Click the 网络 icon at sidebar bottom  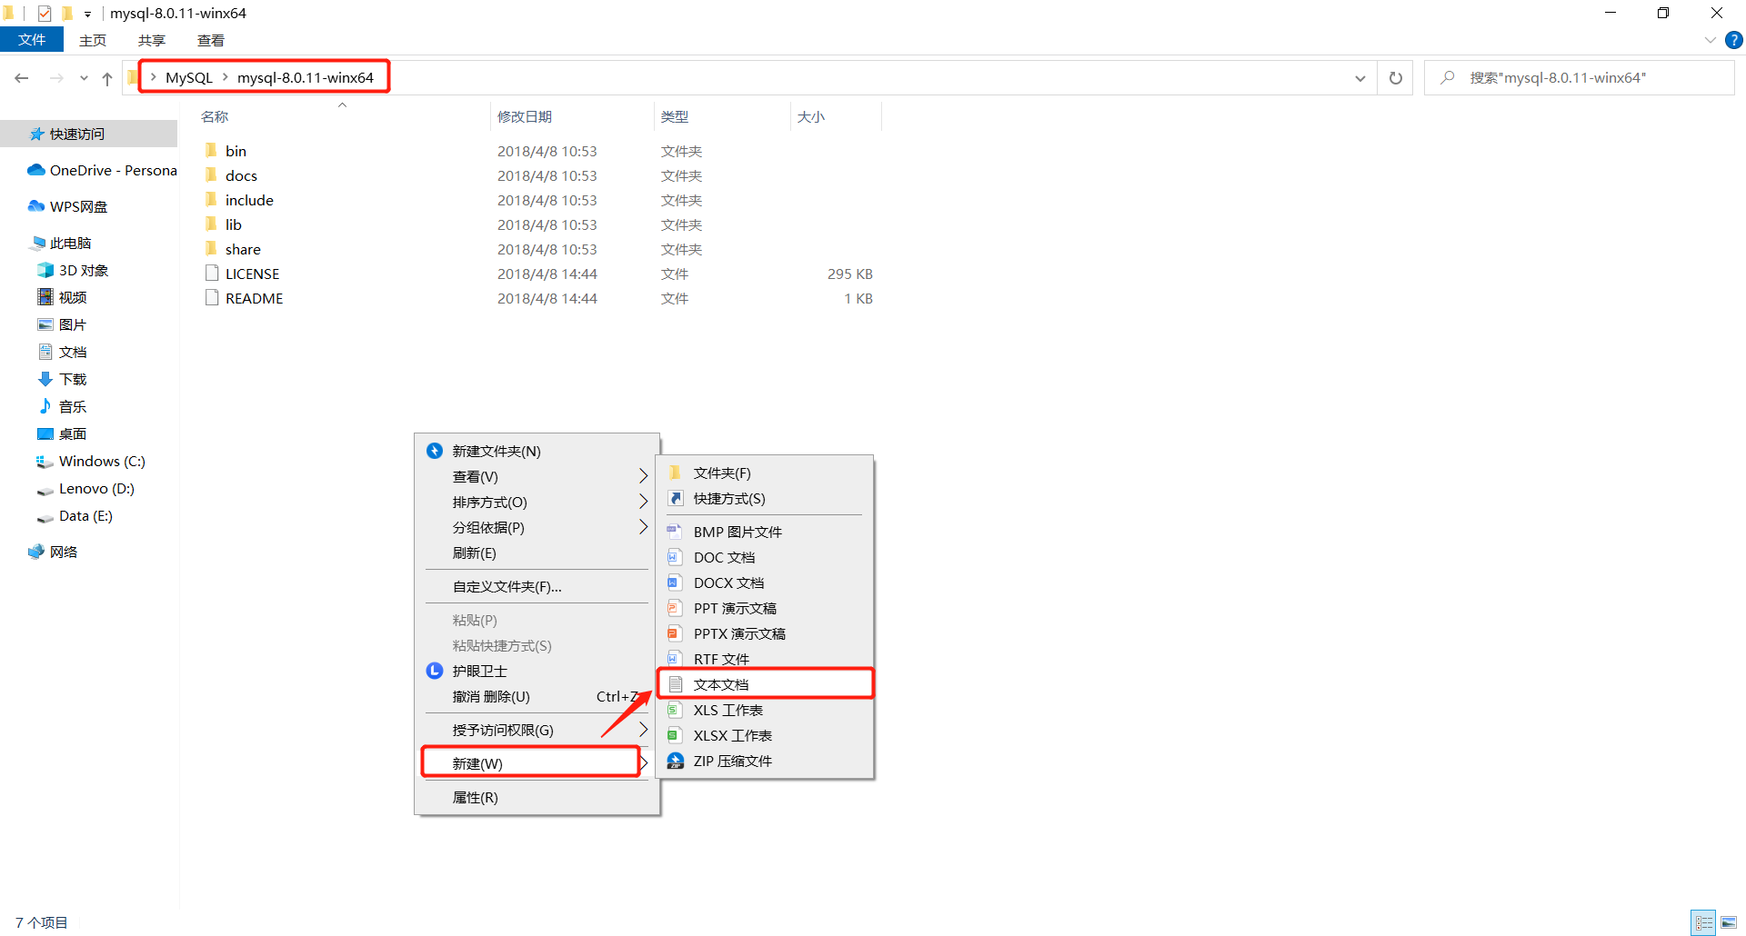(37, 552)
